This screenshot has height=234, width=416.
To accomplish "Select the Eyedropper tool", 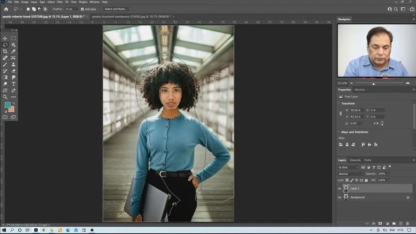I will pos(13,51).
